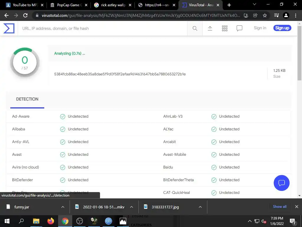Screen dimensions: 302x227
Task: Open the Chrome three-dot menu
Action: click(296, 15)
